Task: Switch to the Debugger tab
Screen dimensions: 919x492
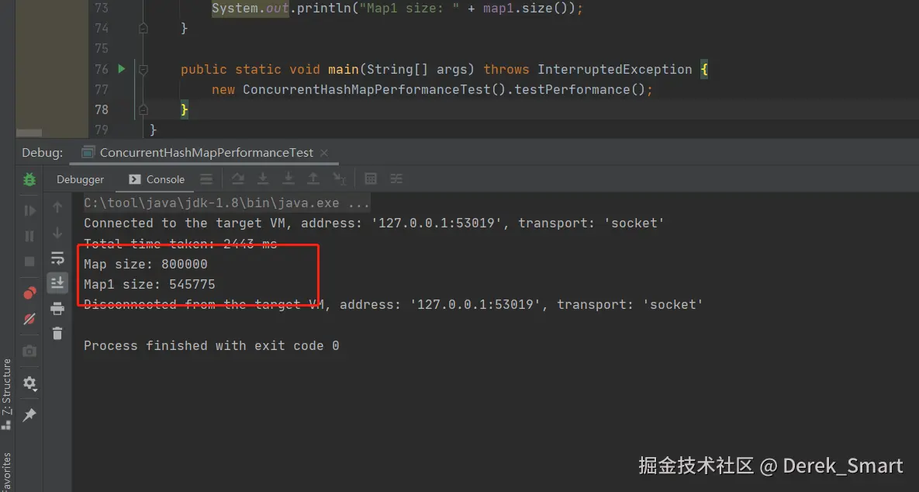Action: (x=80, y=179)
